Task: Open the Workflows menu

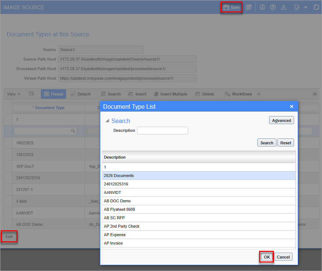Action: tap(238, 94)
